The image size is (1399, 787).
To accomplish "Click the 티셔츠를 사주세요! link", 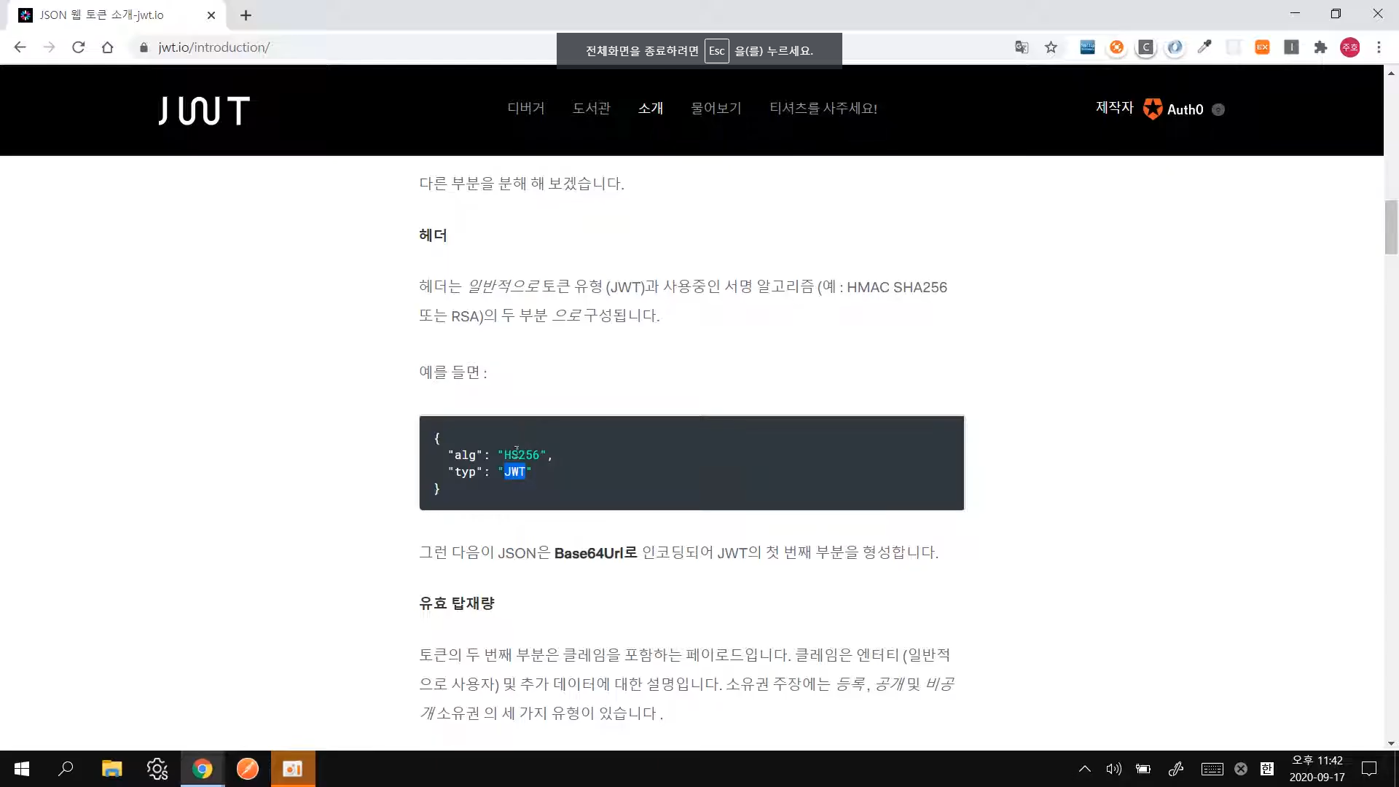I will pos(823,108).
